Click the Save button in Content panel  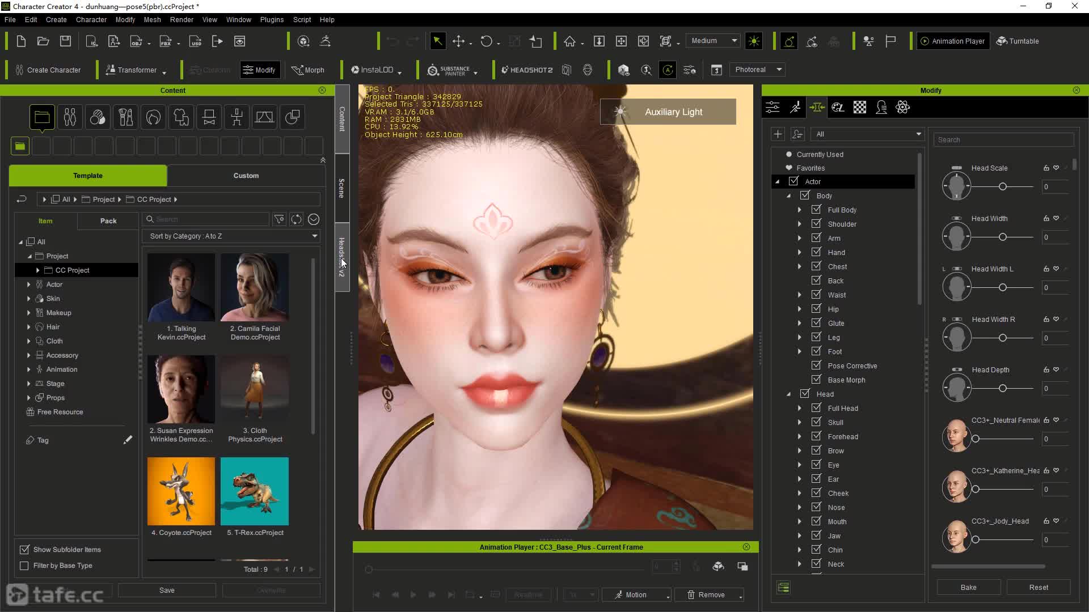pyautogui.click(x=167, y=590)
